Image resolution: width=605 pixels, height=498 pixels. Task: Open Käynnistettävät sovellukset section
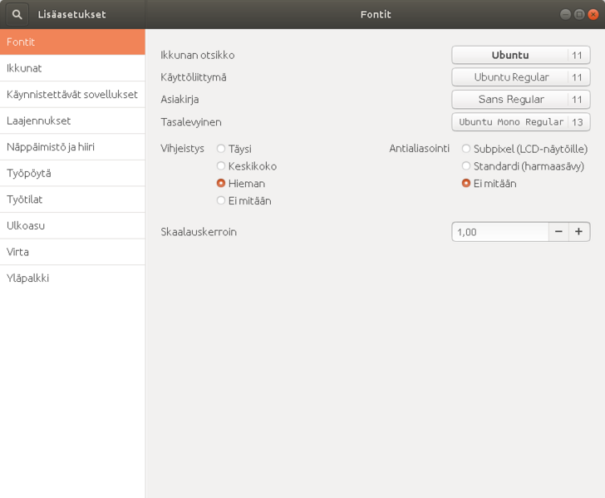72,94
